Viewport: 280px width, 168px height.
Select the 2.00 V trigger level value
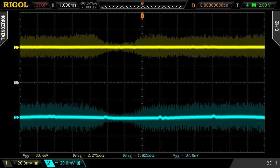265,5
